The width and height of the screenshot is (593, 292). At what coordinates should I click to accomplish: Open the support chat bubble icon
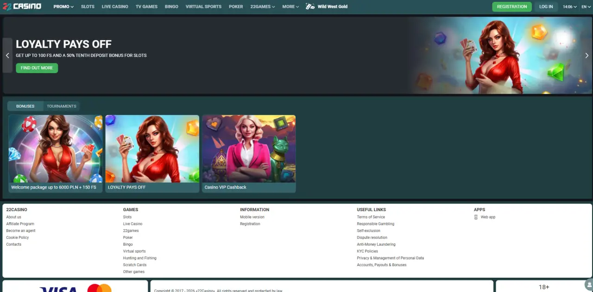pyautogui.click(x=589, y=284)
